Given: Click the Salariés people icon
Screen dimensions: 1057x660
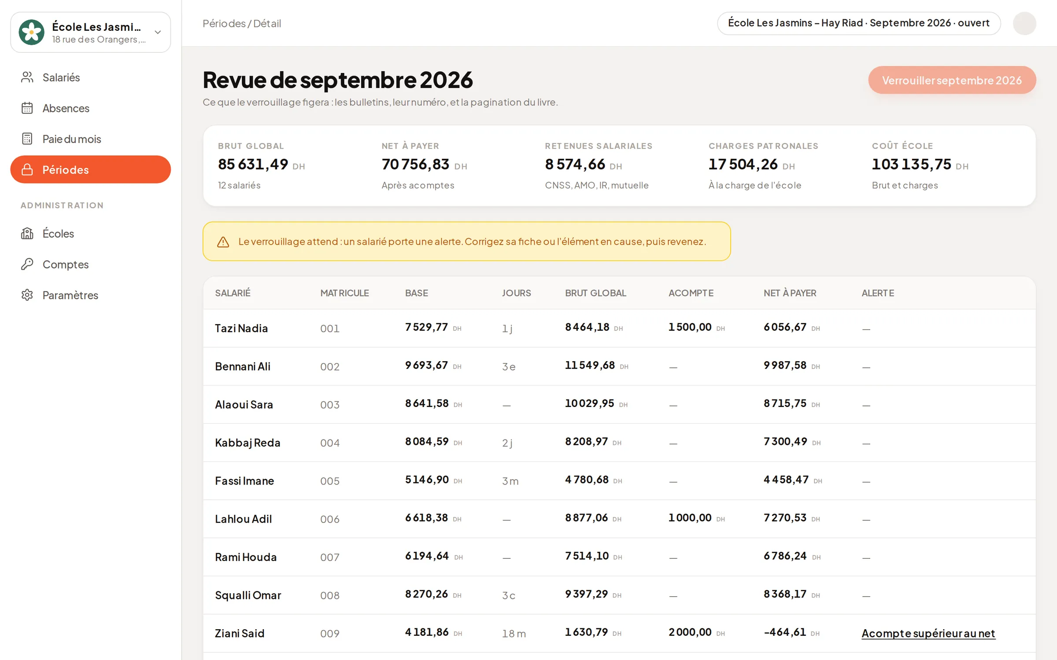Looking at the screenshot, I should click(x=27, y=77).
